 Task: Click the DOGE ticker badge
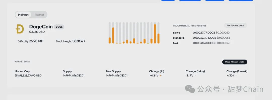(59, 27)
